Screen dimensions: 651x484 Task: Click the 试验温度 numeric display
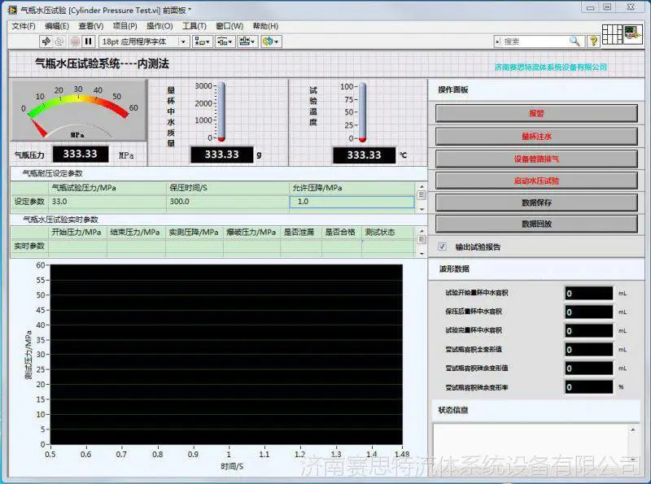coord(364,155)
